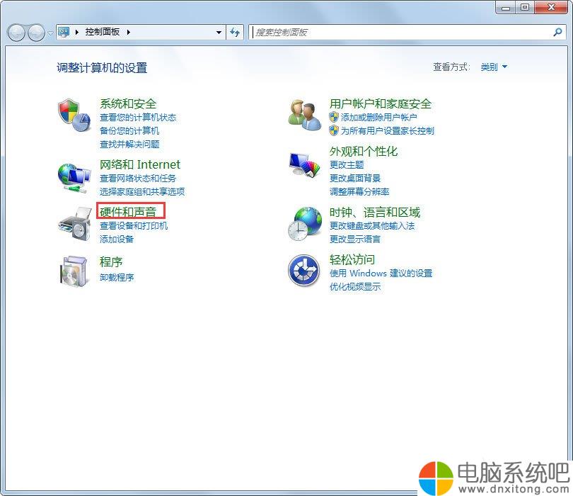573x496 pixels.
Task: Click the 添加或删除用户帐户 link
Action: [x=378, y=117]
